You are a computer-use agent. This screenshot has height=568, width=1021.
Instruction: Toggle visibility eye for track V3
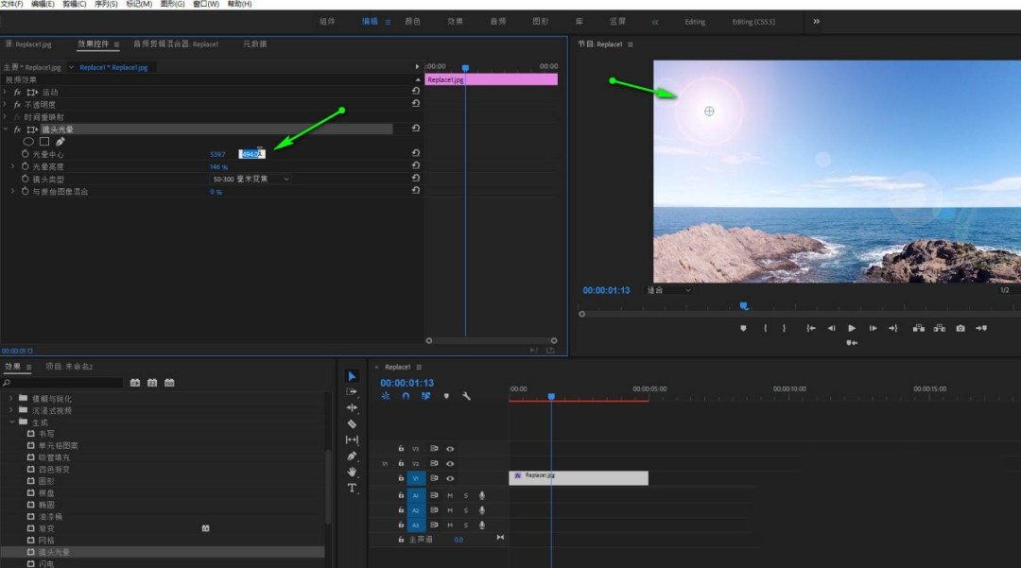[x=450, y=449]
